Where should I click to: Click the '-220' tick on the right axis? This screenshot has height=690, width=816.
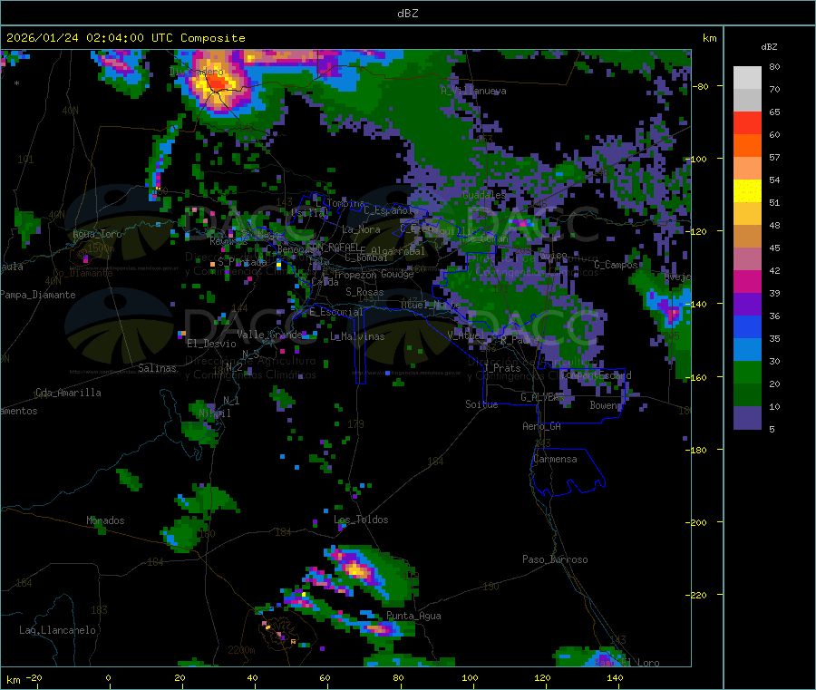tap(697, 596)
